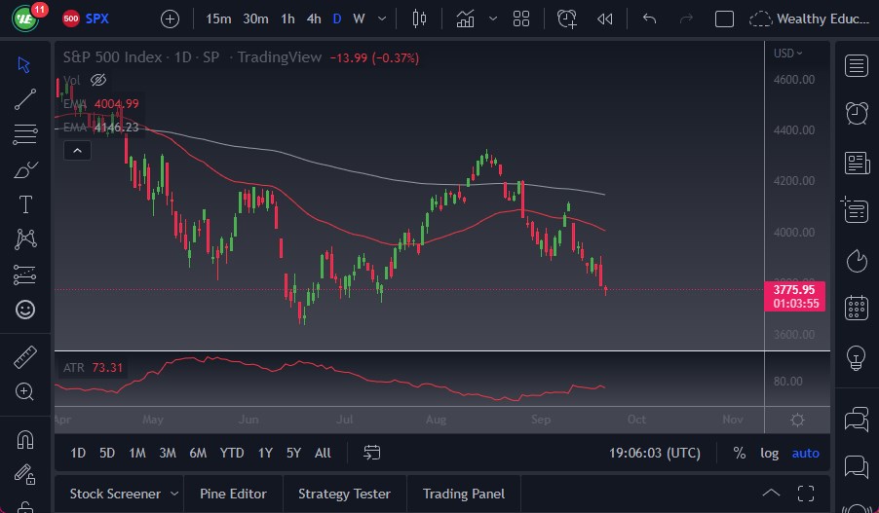Select the Measure ruler tool
The width and height of the screenshot is (879, 513).
(x=25, y=357)
